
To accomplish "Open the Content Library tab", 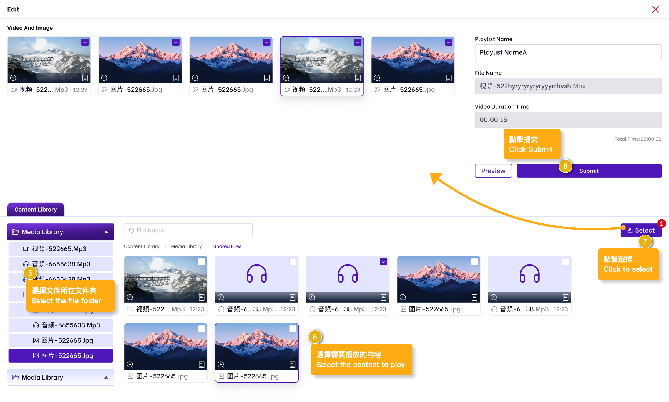I will tap(36, 210).
